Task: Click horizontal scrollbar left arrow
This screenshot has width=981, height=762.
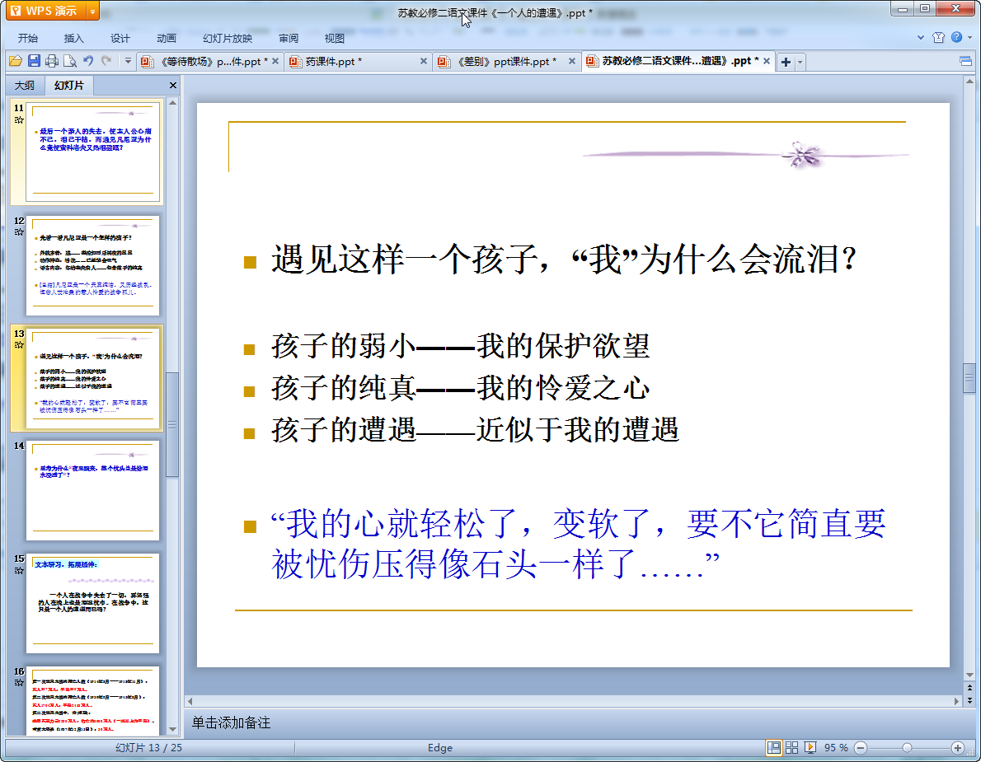Action: point(190,701)
